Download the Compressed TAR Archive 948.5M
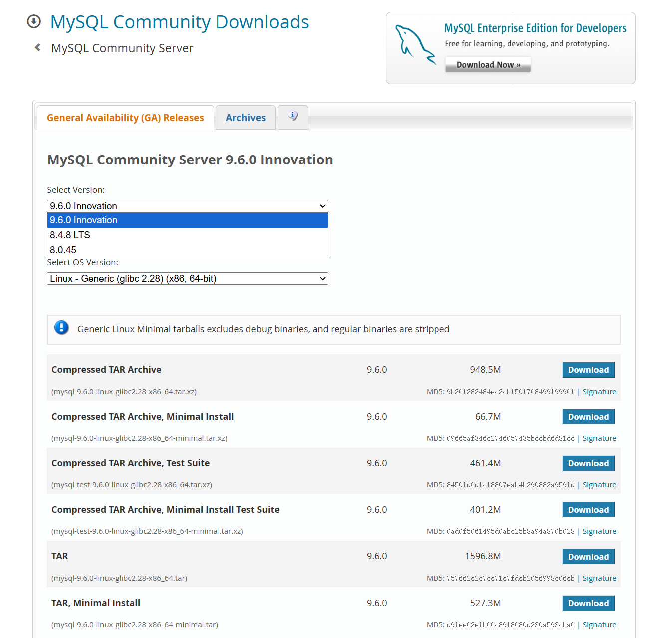Screen dimensions: 655x638 coord(588,370)
